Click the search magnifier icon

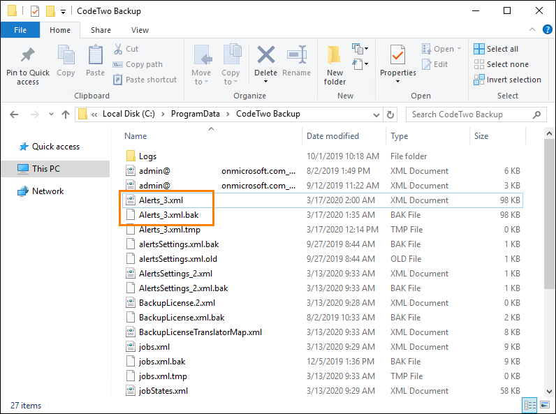pyautogui.click(x=537, y=114)
